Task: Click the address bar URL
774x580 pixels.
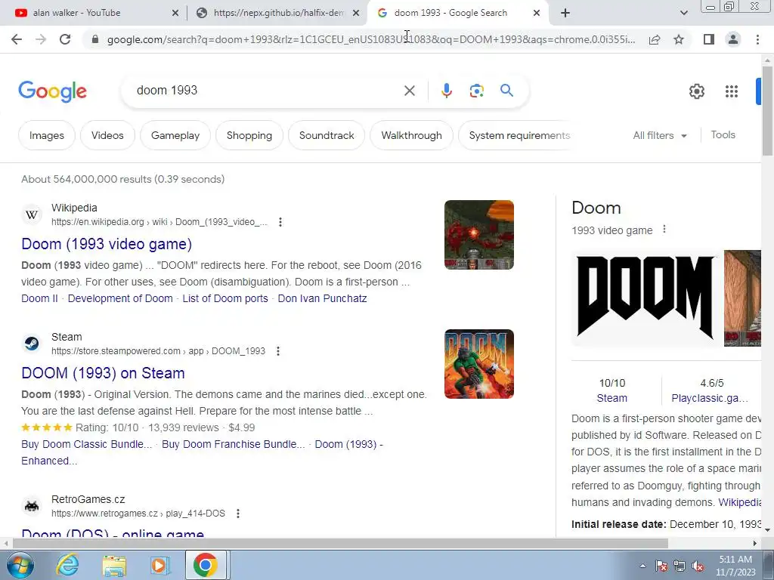Action: point(370,39)
